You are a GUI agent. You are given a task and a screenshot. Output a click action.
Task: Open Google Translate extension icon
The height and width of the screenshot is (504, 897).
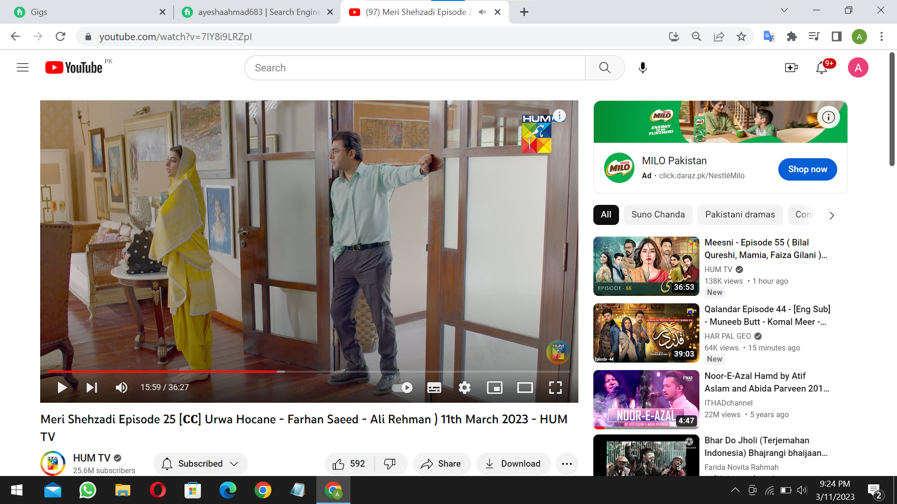(x=769, y=36)
